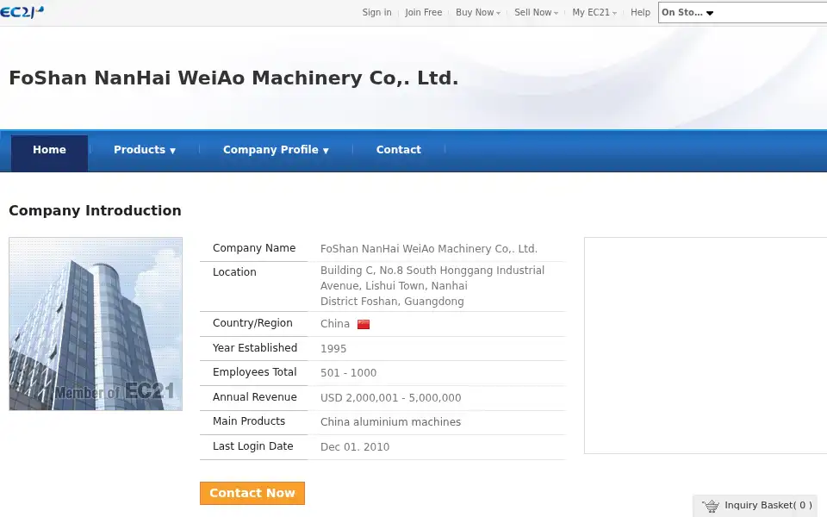Select the 'USD 2,000,001 - 5,000,000' revenue text
The height and width of the screenshot is (517, 827).
pyautogui.click(x=391, y=398)
